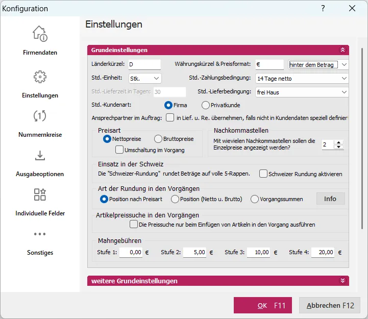Open Individuelle Felder grid-star icon
The height and width of the screenshot is (319, 368).
[x=40, y=194]
